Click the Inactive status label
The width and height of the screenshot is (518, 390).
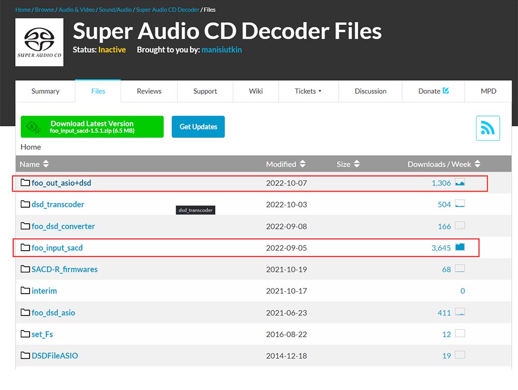pos(112,50)
